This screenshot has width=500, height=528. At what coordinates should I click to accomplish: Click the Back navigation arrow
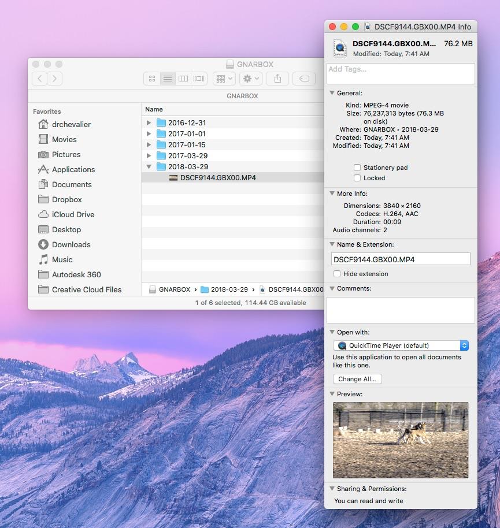tap(39, 78)
